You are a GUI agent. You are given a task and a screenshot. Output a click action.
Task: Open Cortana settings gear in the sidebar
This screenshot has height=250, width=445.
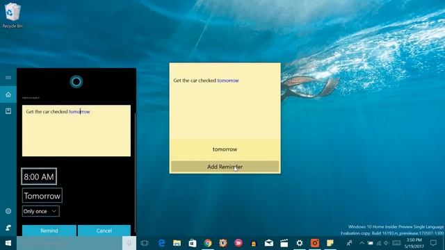8,211
